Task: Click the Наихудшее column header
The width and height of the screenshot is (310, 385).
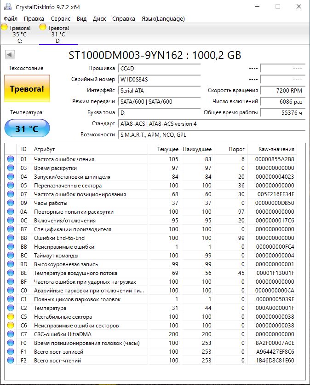Action: point(197,149)
